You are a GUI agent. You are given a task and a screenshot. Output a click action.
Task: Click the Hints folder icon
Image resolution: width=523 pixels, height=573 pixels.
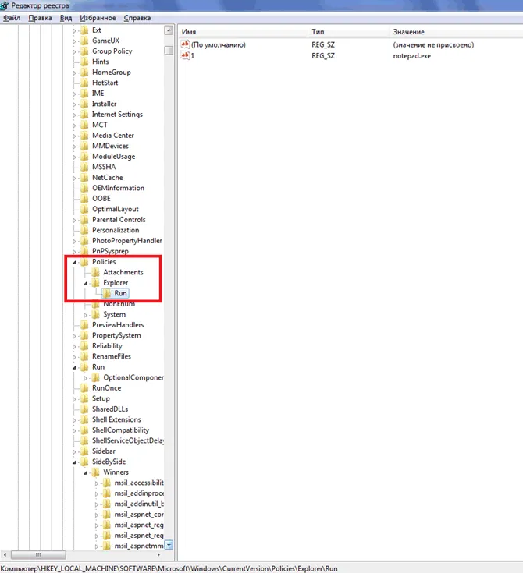tap(84, 62)
